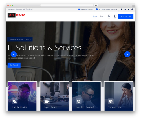Open the Excellent Support card title

(85, 107)
